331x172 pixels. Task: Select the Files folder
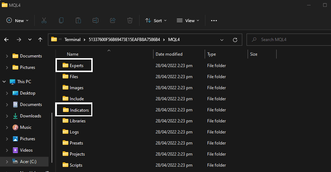coord(70,77)
